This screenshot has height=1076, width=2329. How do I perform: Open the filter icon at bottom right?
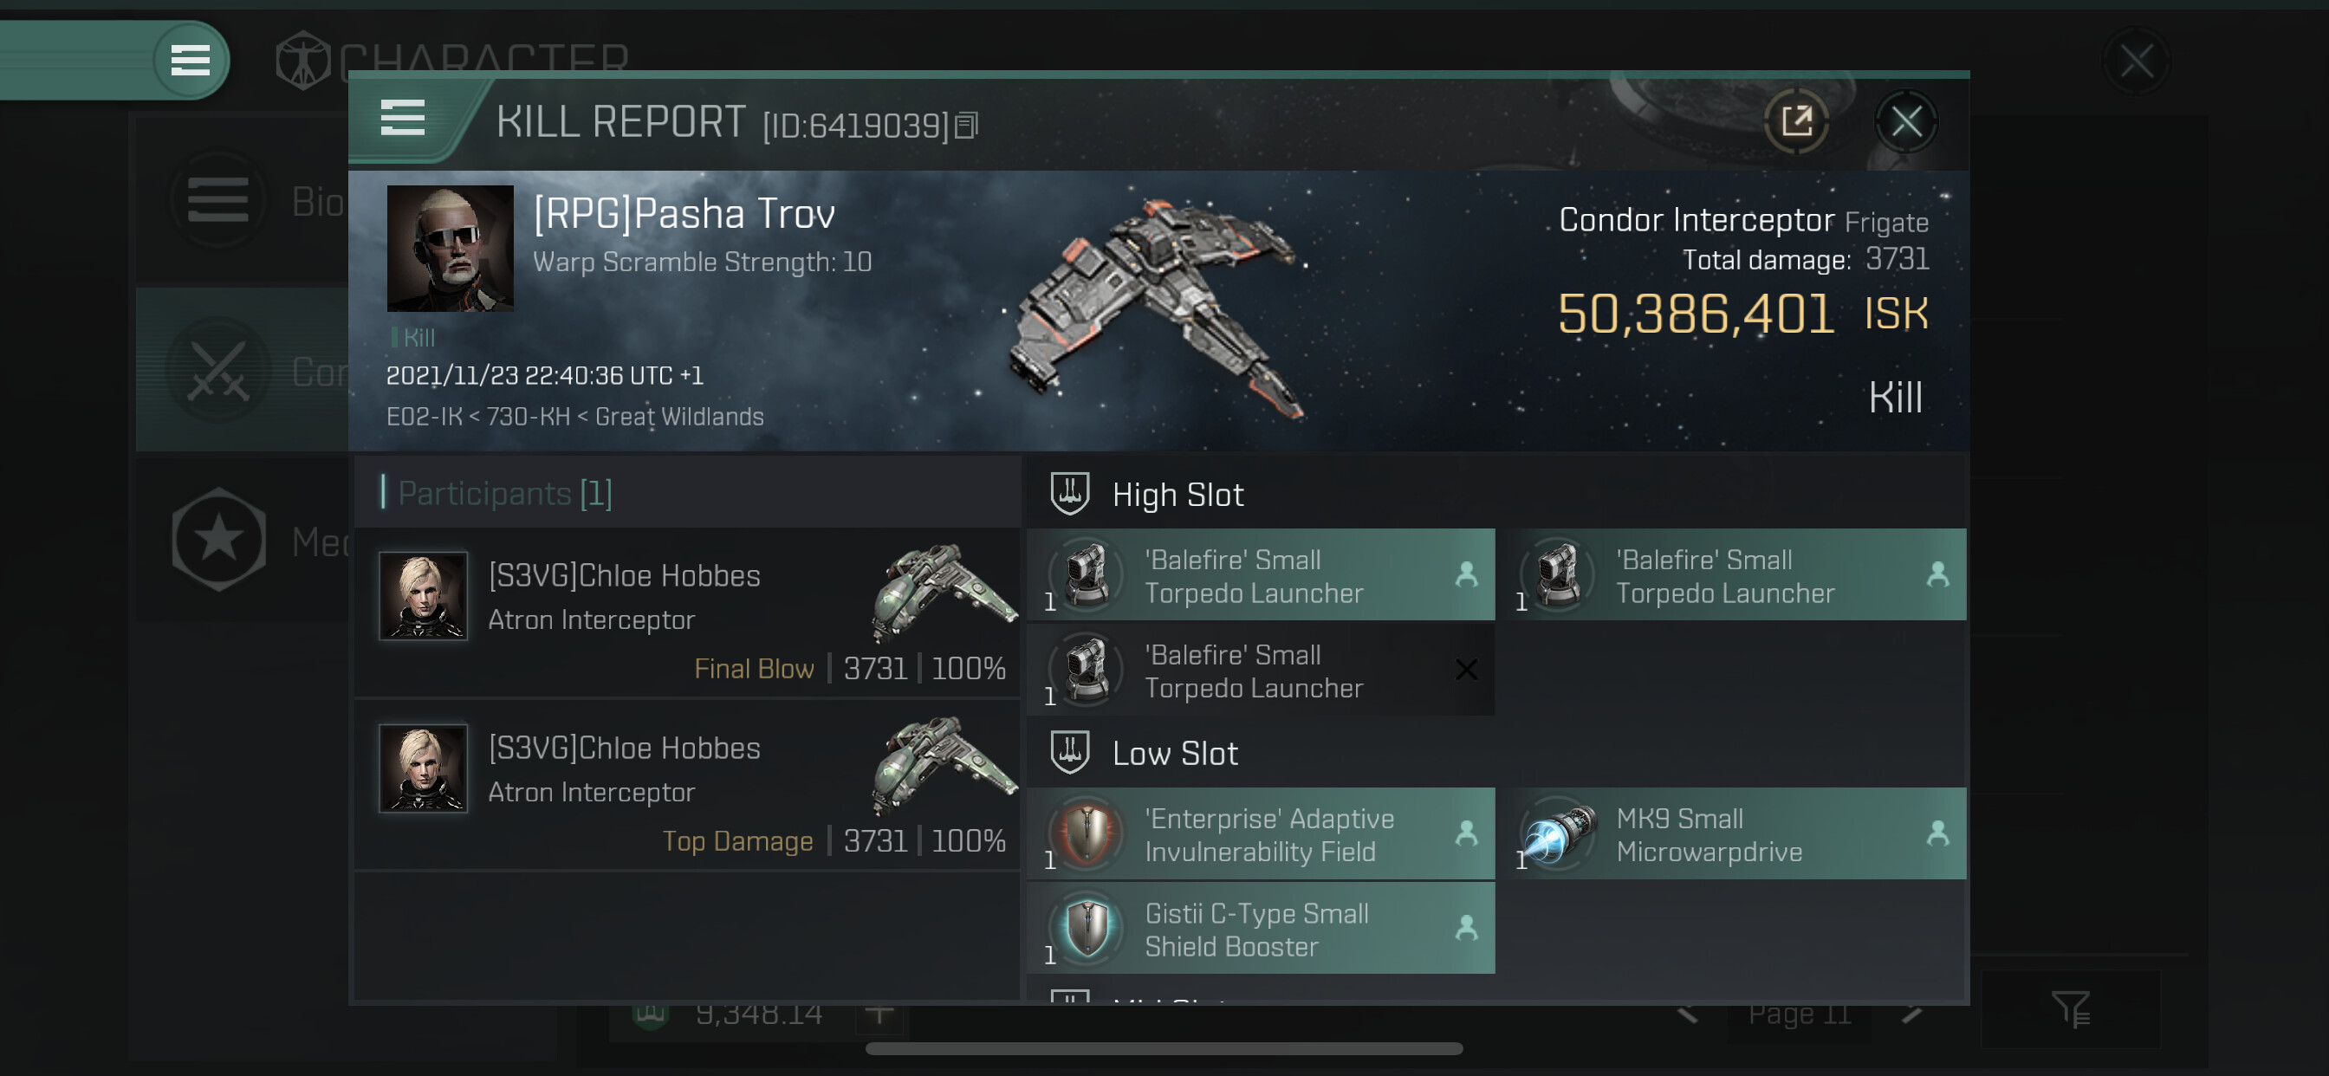coord(2070,1009)
